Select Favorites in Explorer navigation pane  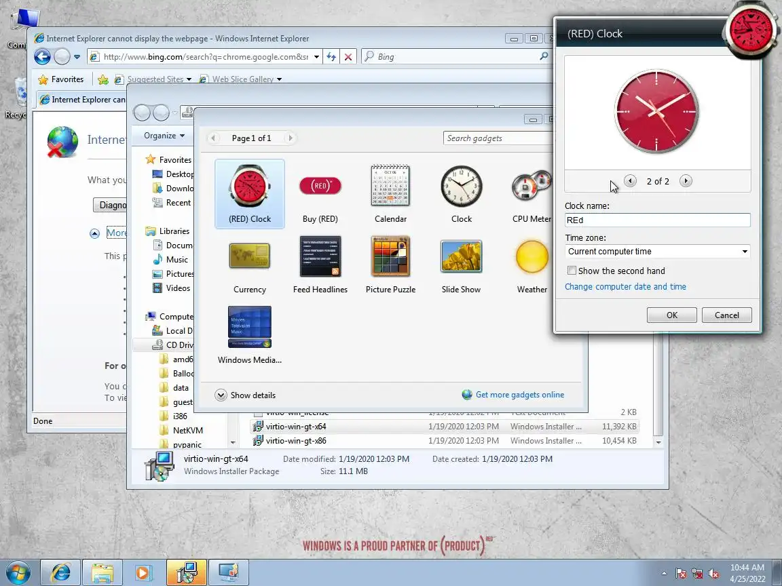coord(170,160)
